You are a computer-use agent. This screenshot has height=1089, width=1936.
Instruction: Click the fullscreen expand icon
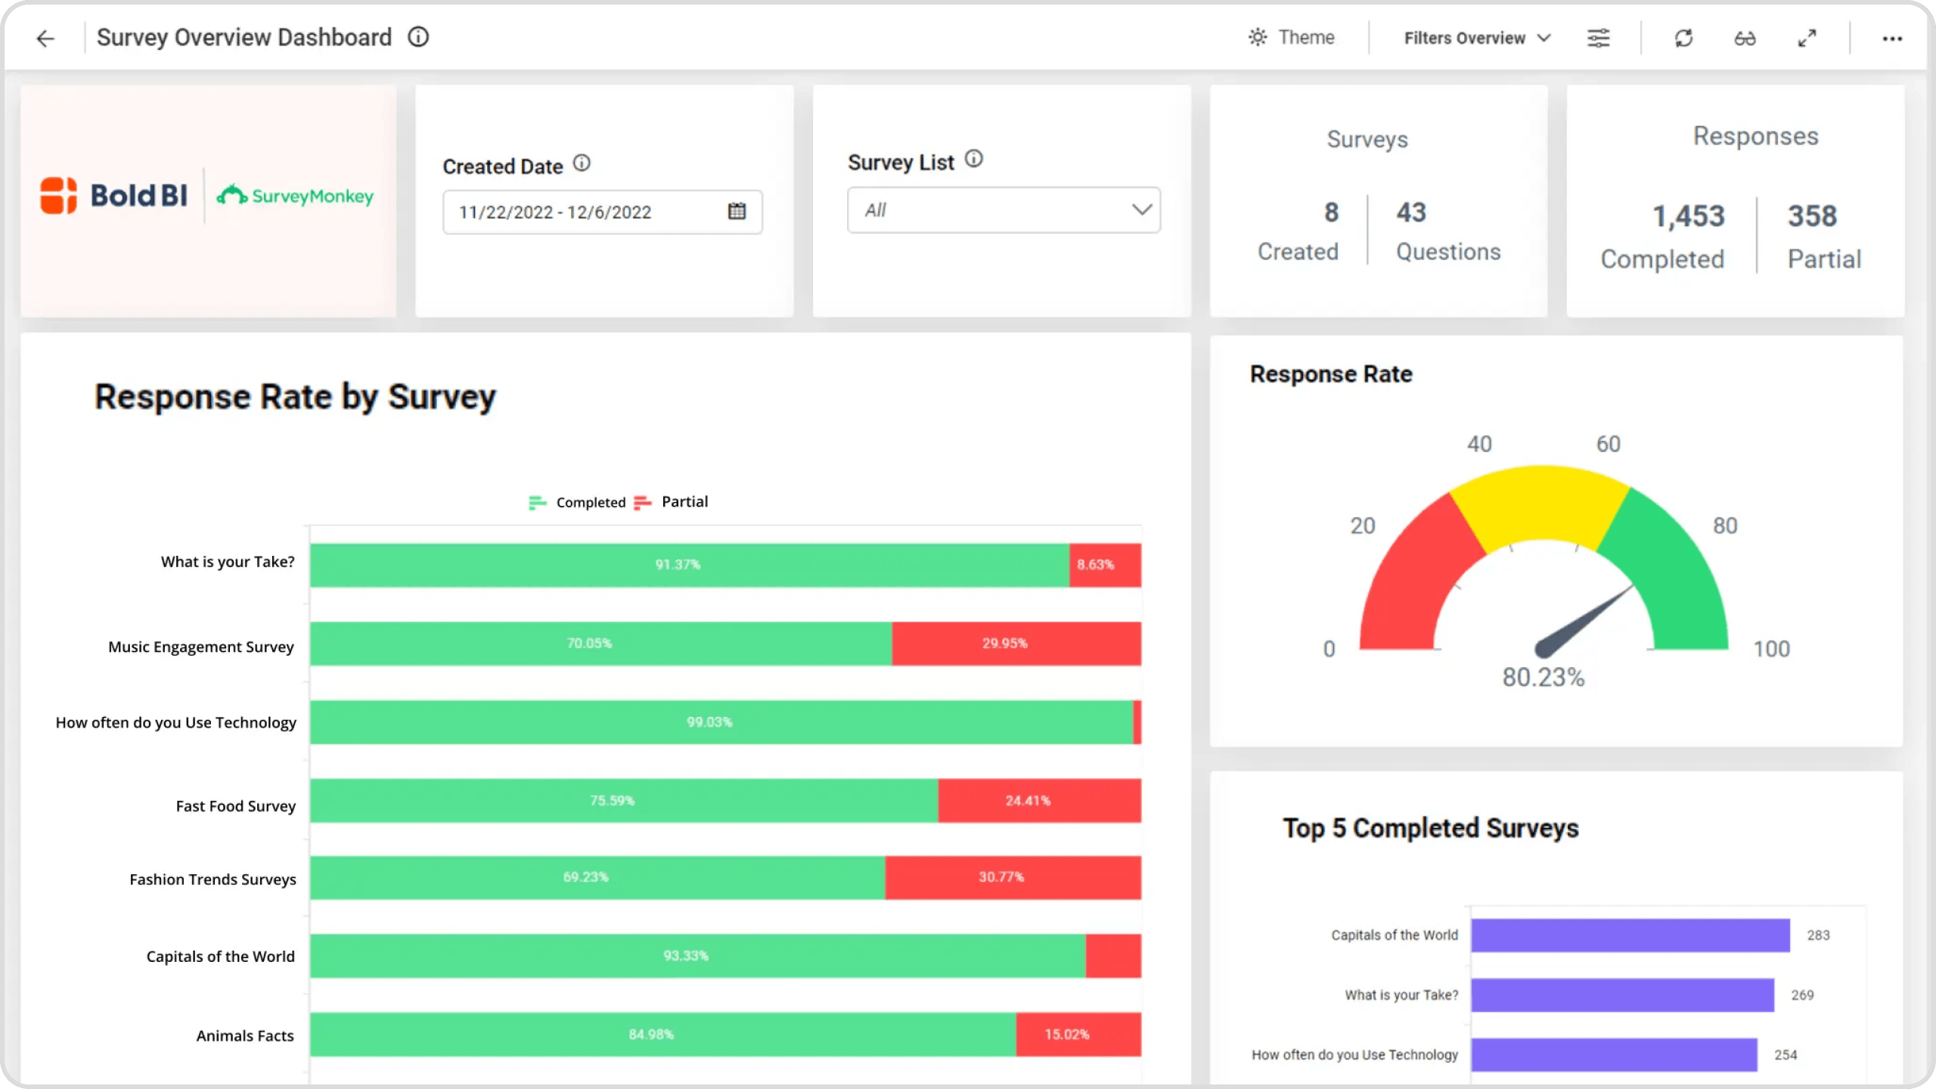[1807, 37]
